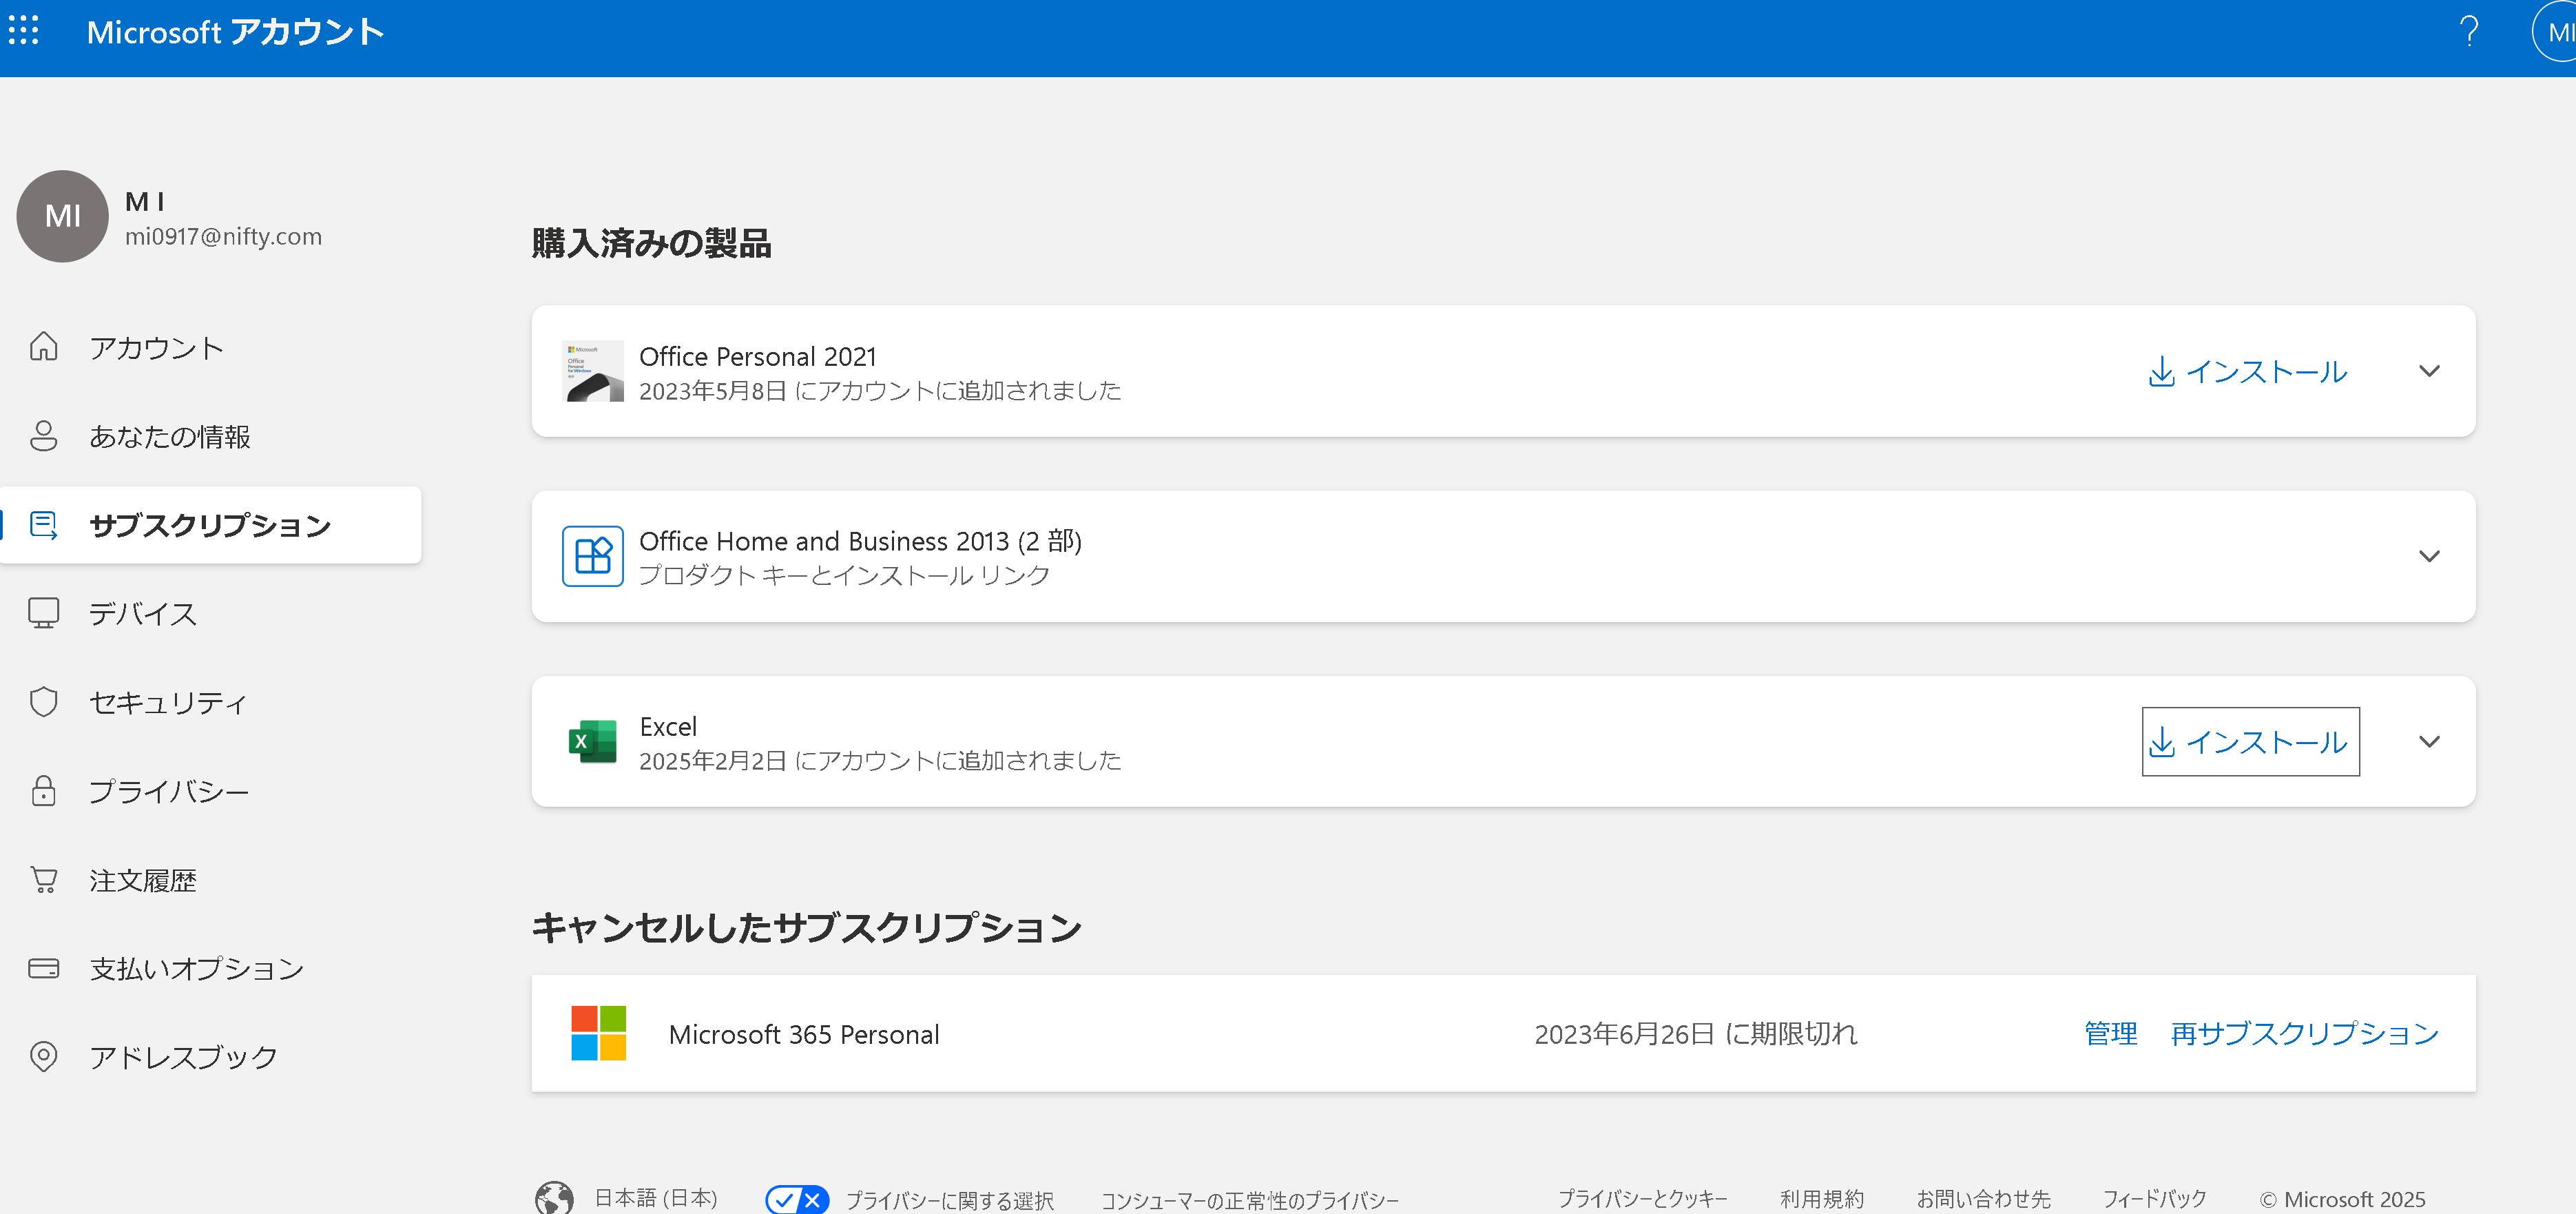The height and width of the screenshot is (1214, 2576).
Task: Click the monitor icon beside デバイス
Action: (43, 613)
